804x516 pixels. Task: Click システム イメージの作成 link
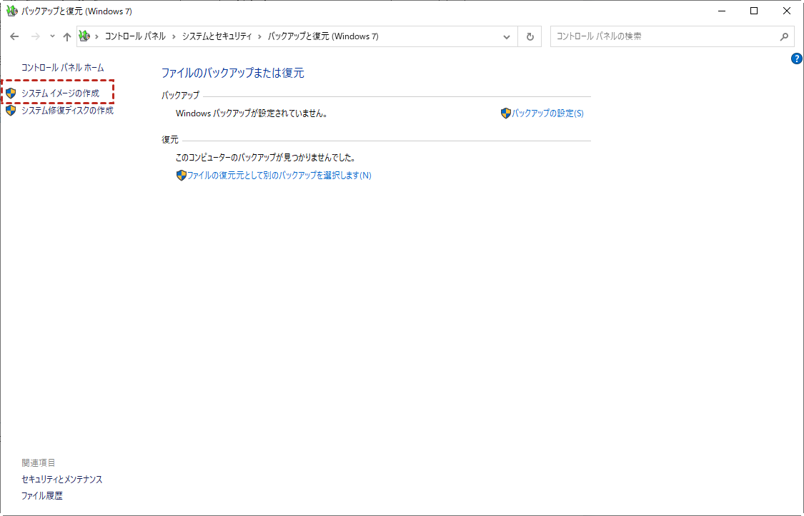(x=61, y=93)
